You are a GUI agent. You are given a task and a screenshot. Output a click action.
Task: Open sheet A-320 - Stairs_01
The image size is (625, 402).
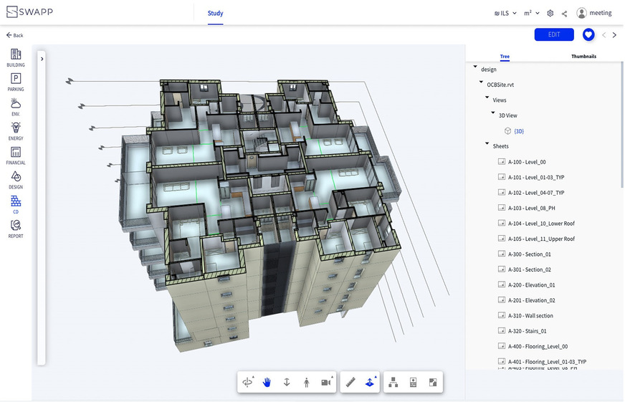pyautogui.click(x=523, y=331)
